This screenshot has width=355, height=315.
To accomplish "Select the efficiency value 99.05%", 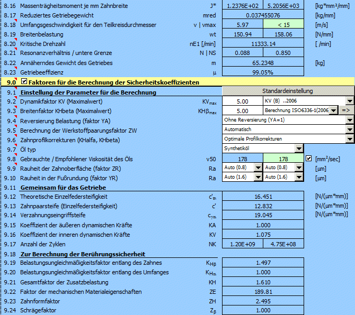I will click(263, 71).
